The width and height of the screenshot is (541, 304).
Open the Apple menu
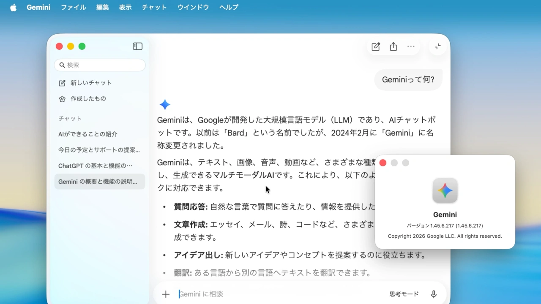tap(13, 7)
